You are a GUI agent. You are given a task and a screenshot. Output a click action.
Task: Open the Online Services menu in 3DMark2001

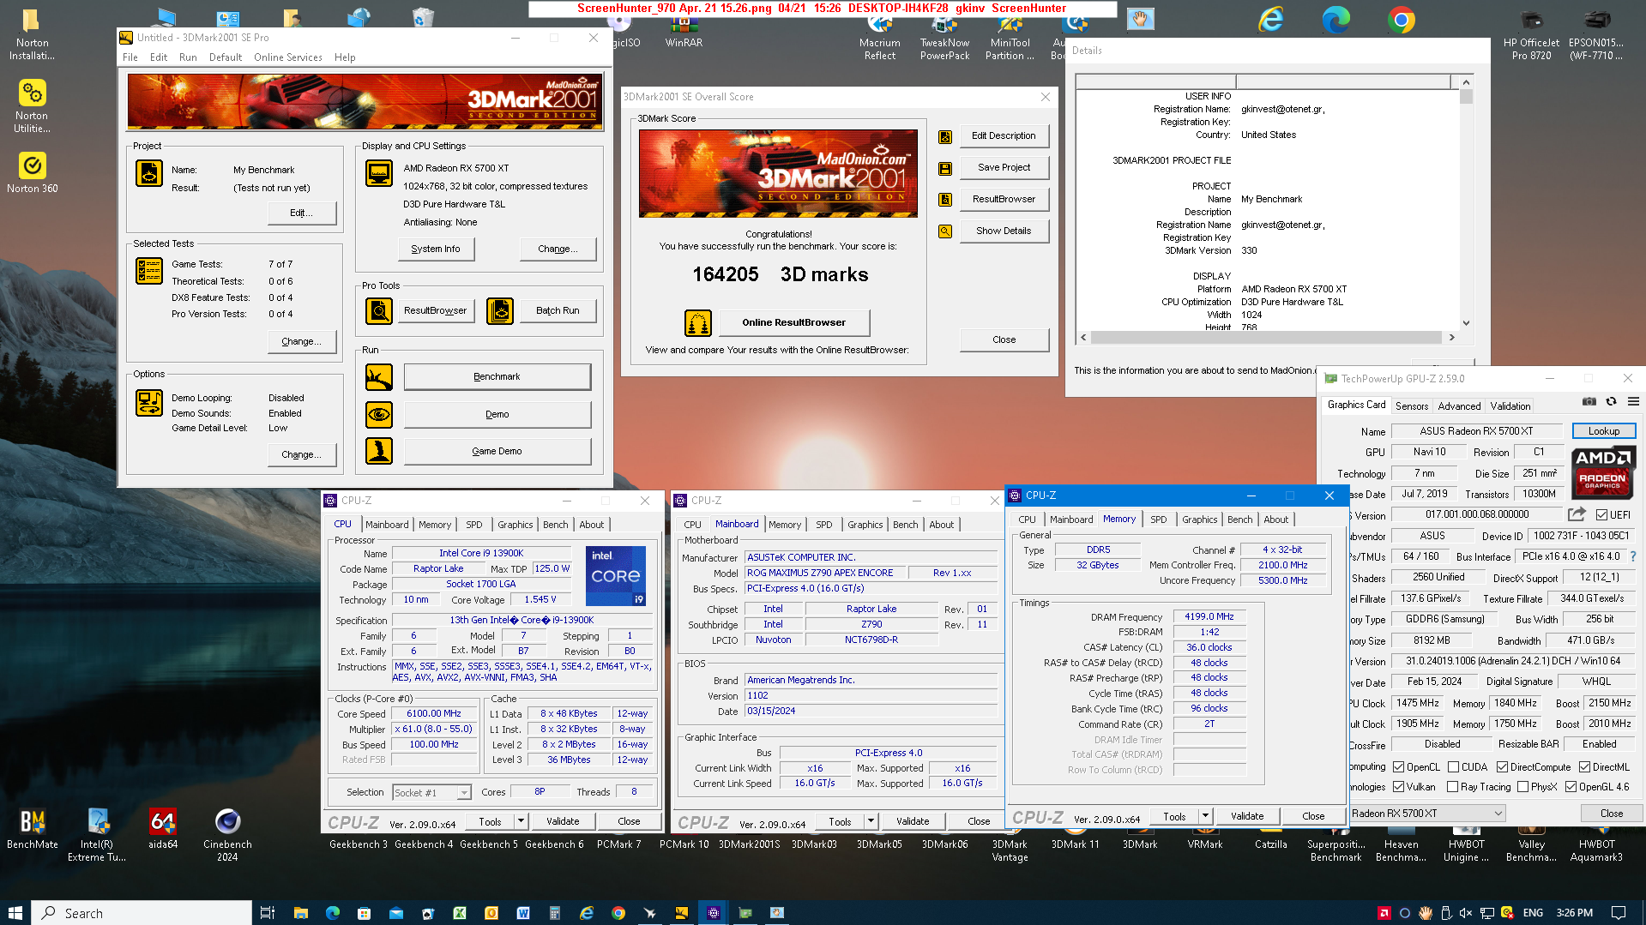(288, 57)
